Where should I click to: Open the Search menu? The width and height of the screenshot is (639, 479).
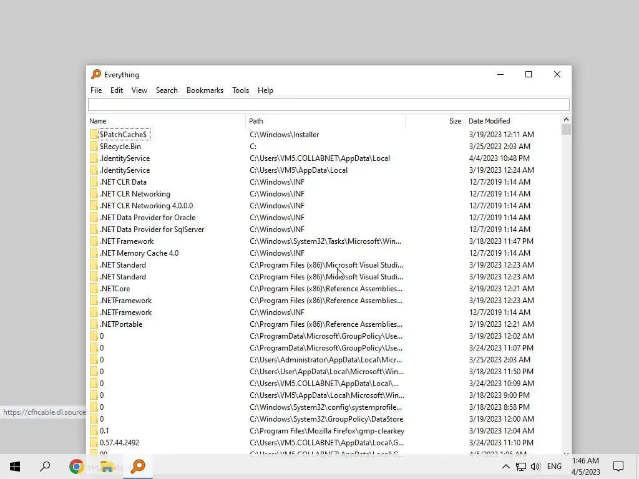coord(167,90)
